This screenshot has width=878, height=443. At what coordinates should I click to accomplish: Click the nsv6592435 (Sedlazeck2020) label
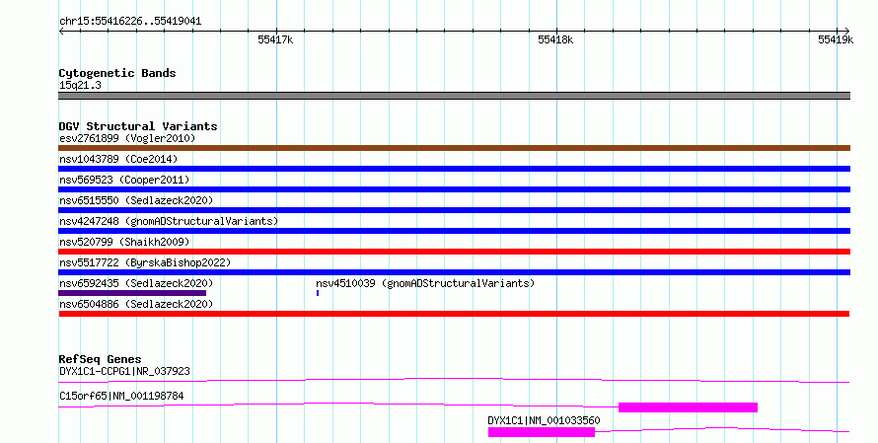[x=136, y=283]
